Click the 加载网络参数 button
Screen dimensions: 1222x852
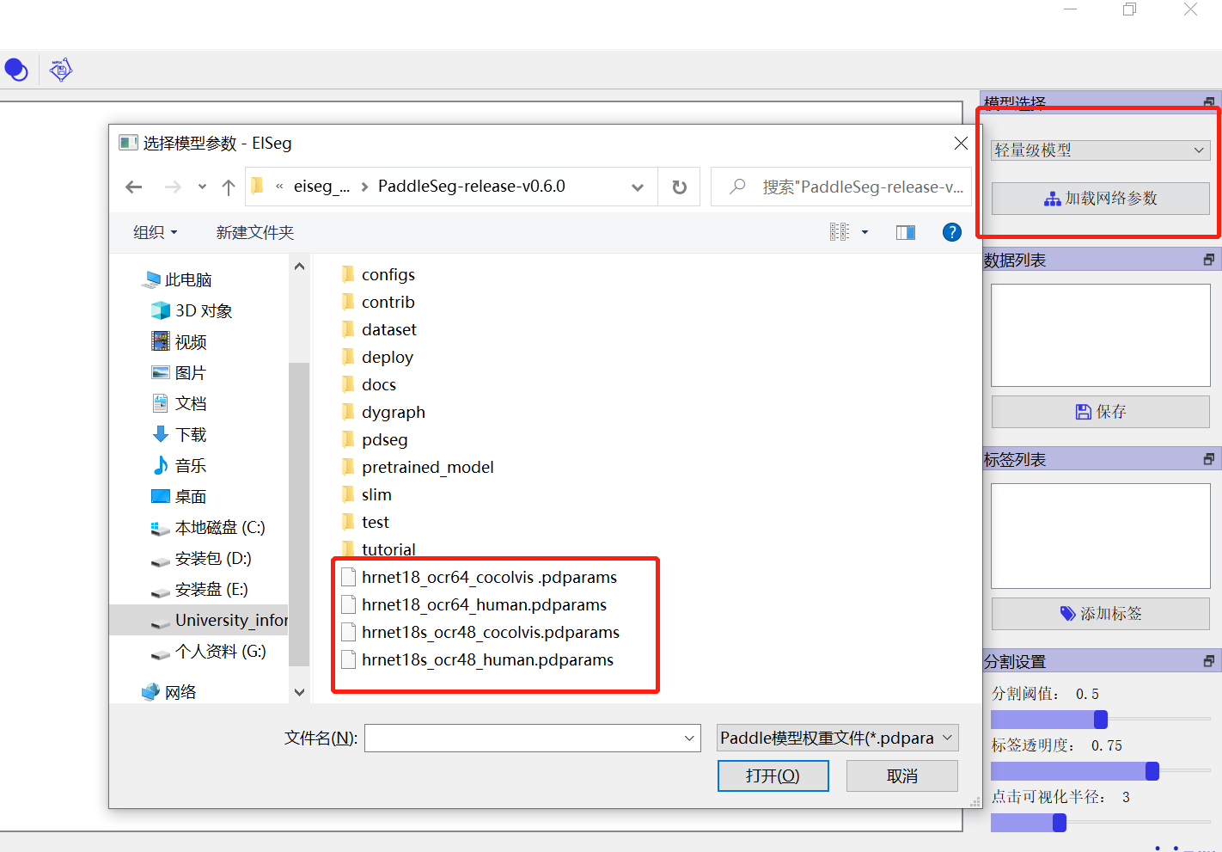tap(1100, 198)
